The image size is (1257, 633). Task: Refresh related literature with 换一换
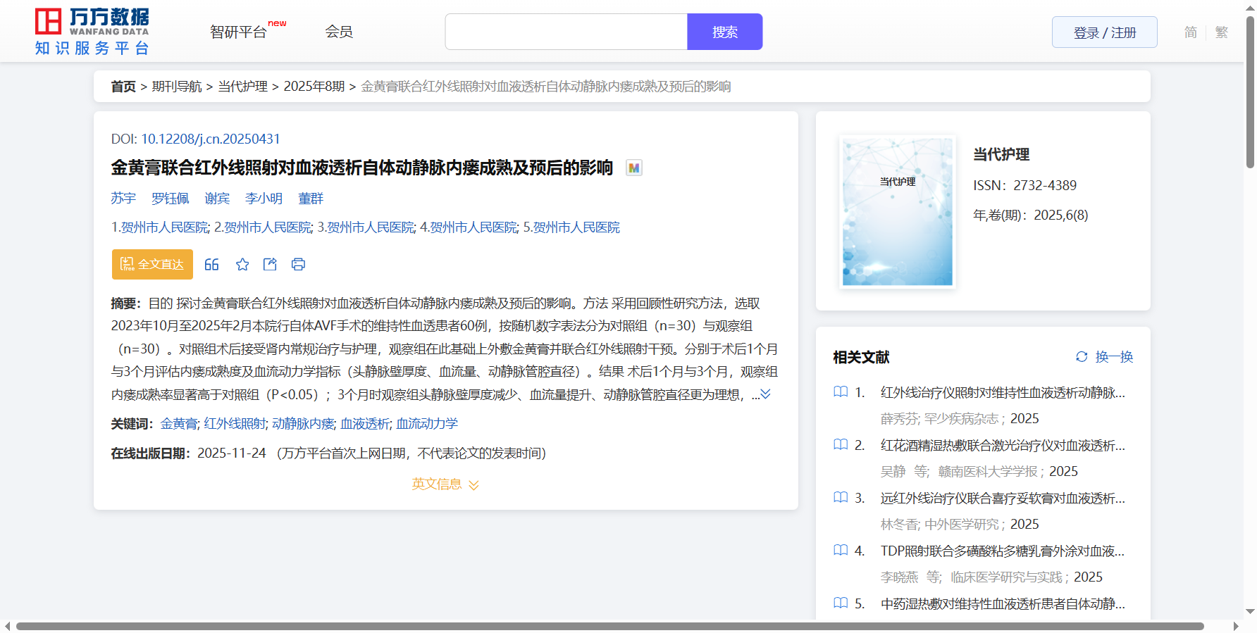pos(1104,357)
